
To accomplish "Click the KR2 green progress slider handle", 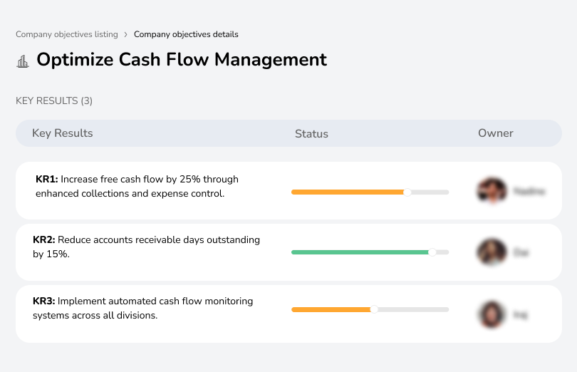I will pyautogui.click(x=432, y=252).
